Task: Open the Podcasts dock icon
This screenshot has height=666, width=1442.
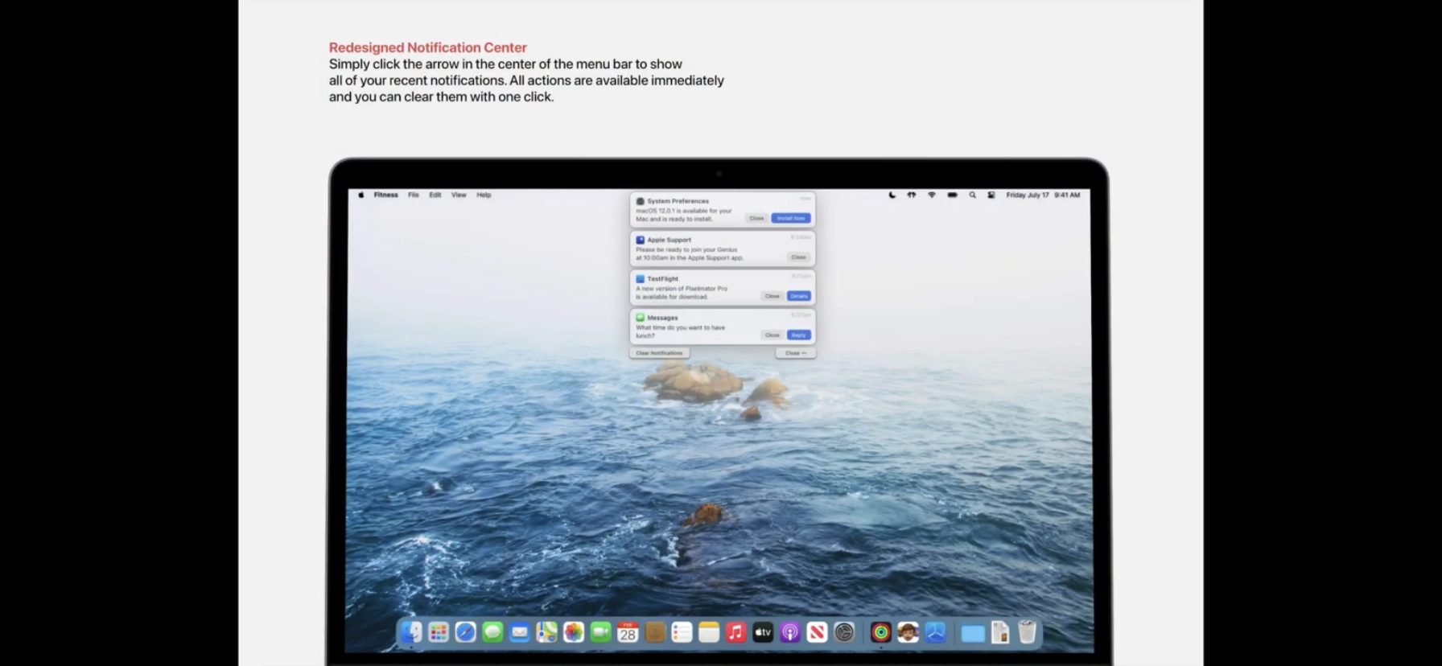Action: click(789, 633)
